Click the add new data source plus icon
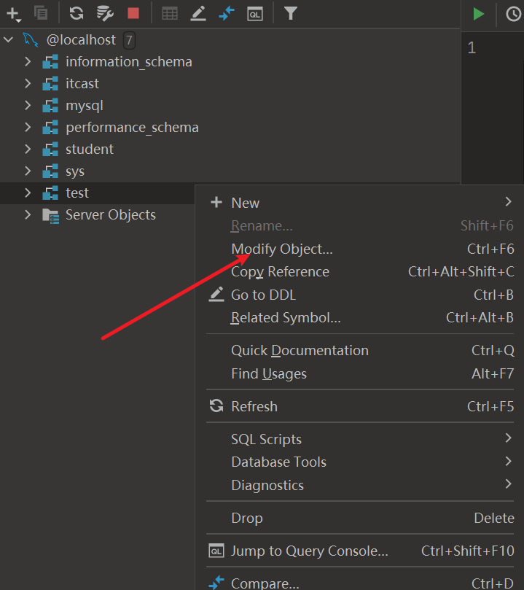Viewport: 524px width, 590px height. (13, 13)
